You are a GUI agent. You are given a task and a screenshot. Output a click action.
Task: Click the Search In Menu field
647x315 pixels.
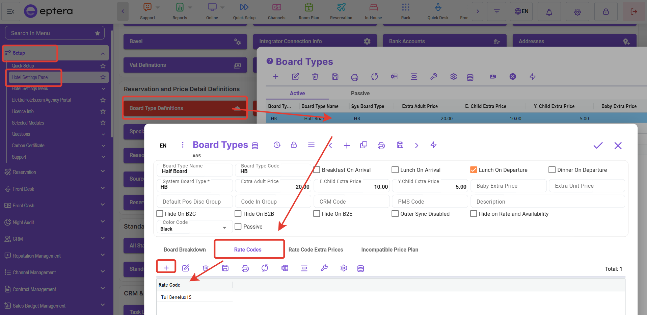pos(51,33)
